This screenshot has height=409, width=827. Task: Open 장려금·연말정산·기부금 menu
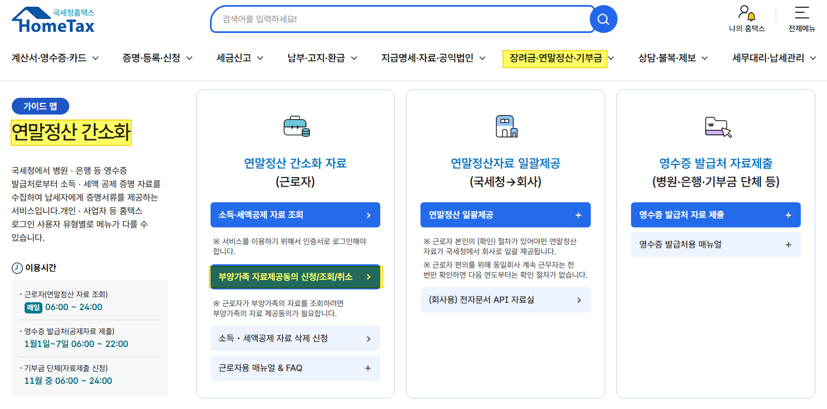click(x=558, y=58)
